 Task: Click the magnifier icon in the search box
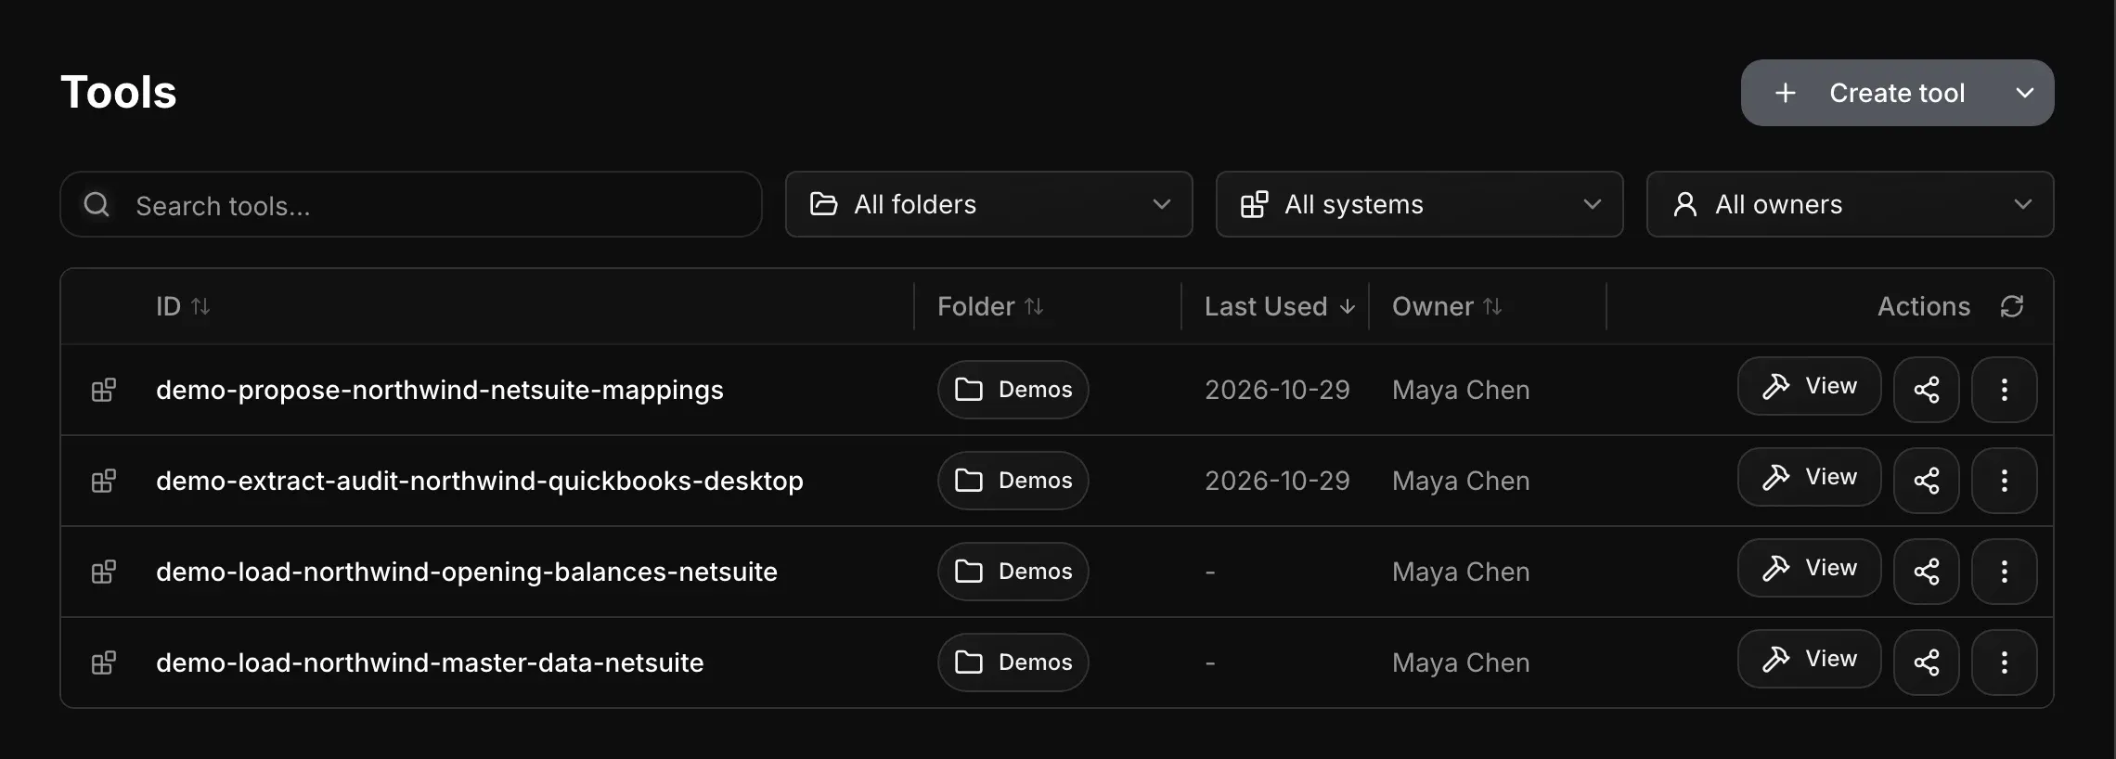click(97, 204)
